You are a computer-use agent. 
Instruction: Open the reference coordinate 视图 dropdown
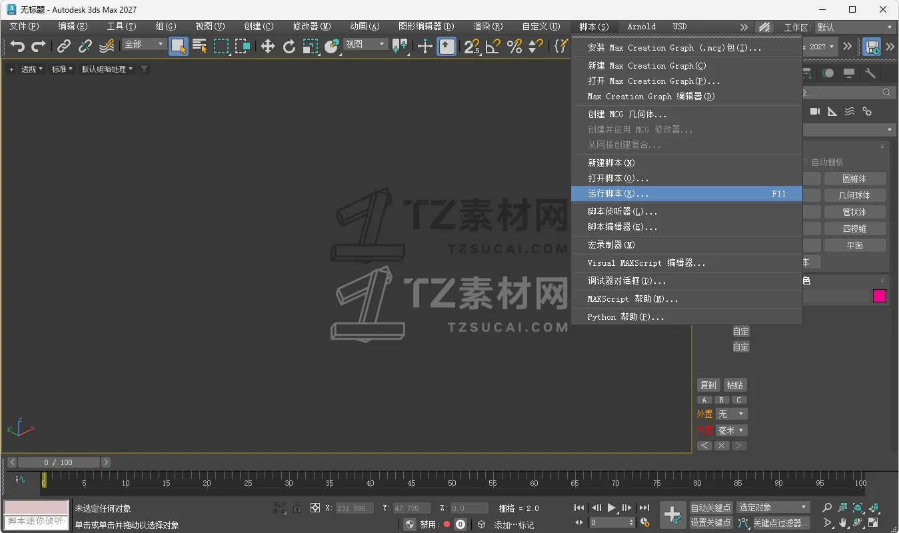pos(365,44)
